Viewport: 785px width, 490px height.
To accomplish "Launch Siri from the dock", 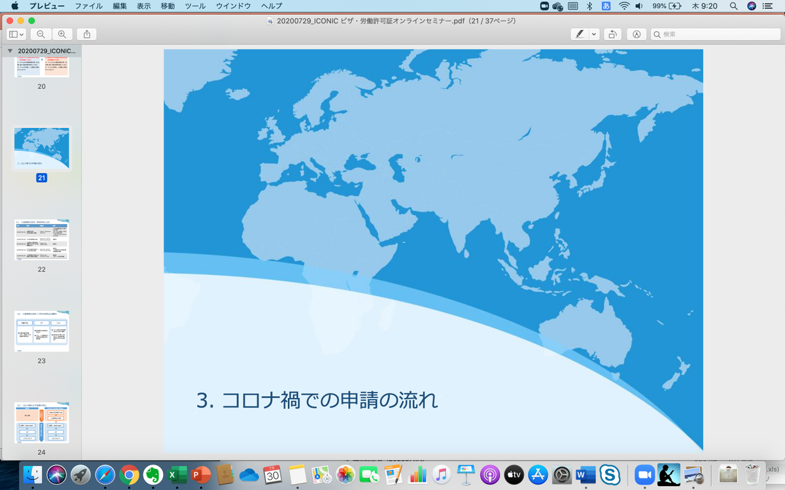I will tap(57, 474).
